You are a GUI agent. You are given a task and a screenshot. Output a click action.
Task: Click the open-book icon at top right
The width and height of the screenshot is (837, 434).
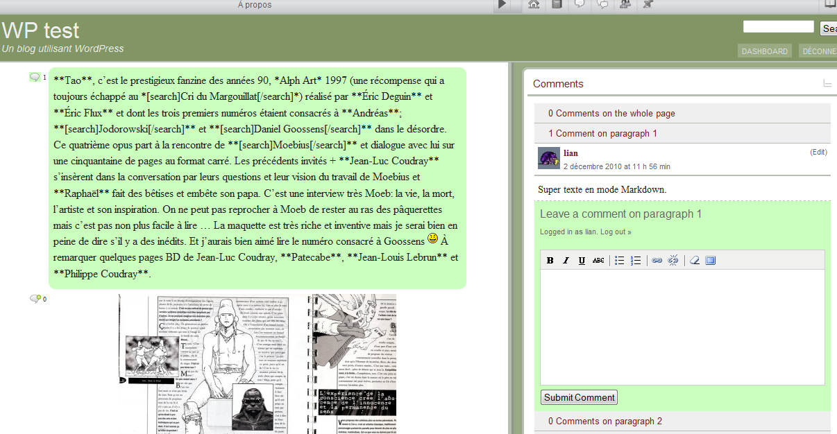829,4
